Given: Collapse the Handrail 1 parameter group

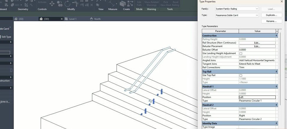Looking at the screenshot, I should tap(276, 86).
